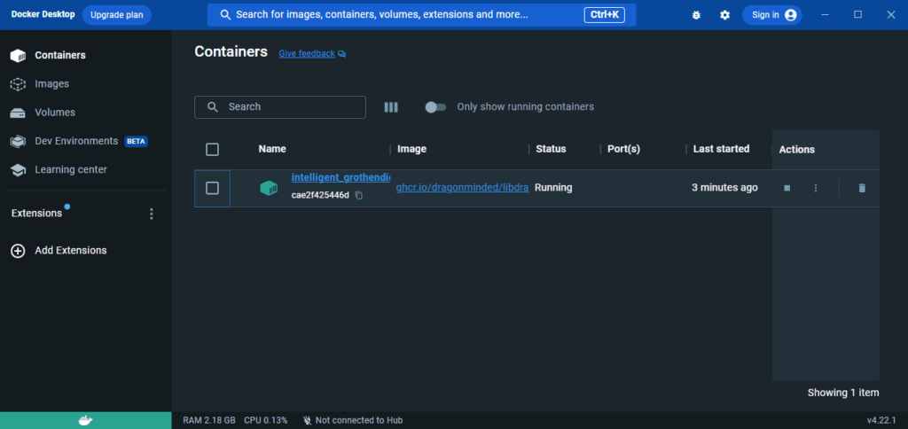
Task: Check the intelligent_grothendieck row checkbox
Action: pyautogui.click(x=213, y=188)
